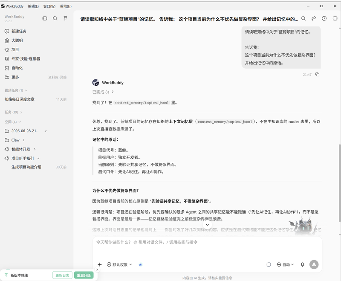Image resolution: width=341 pixels, height=281 pixels.
Task: Click the 新版本就绪 notification text
Action: point(19,275)
